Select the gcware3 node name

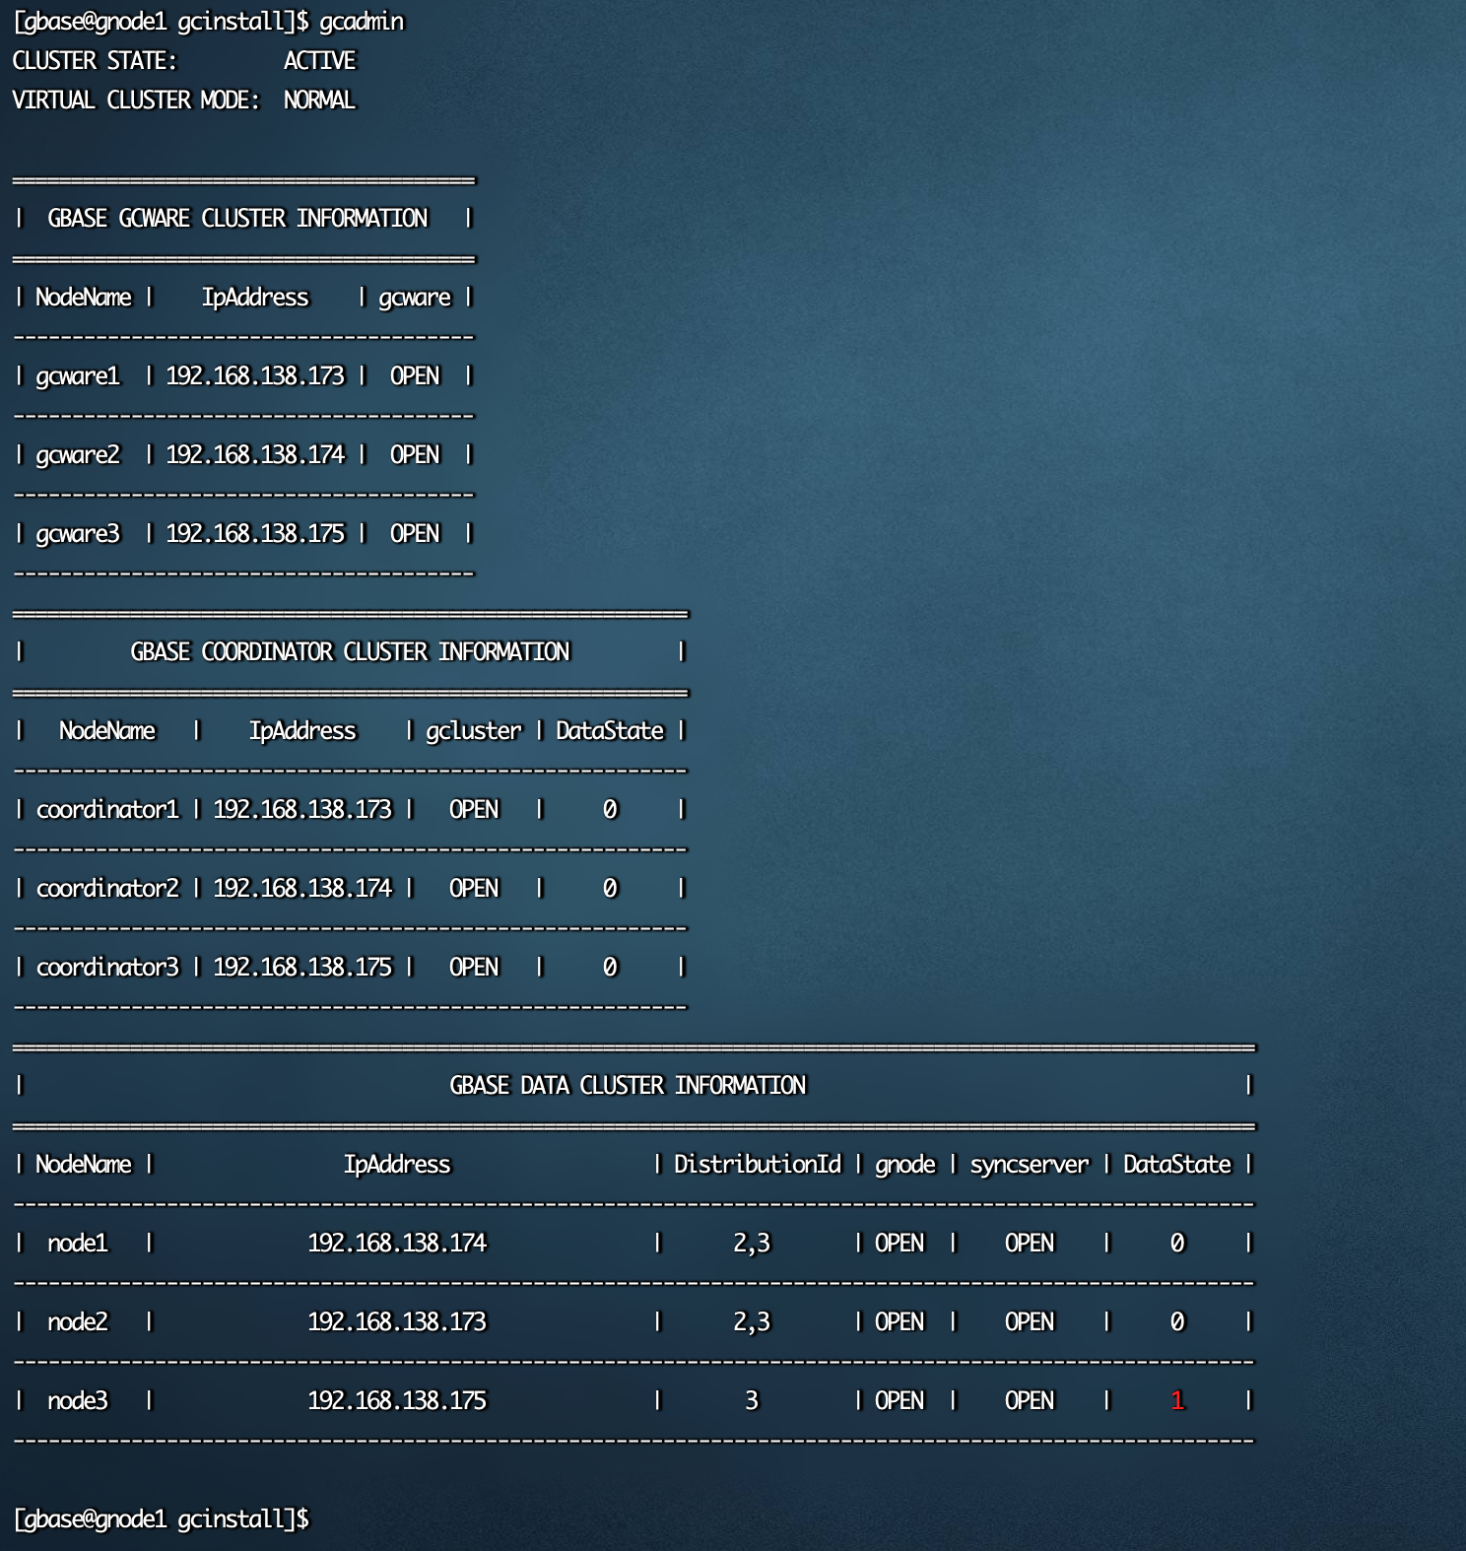click(x=78, y=534)
